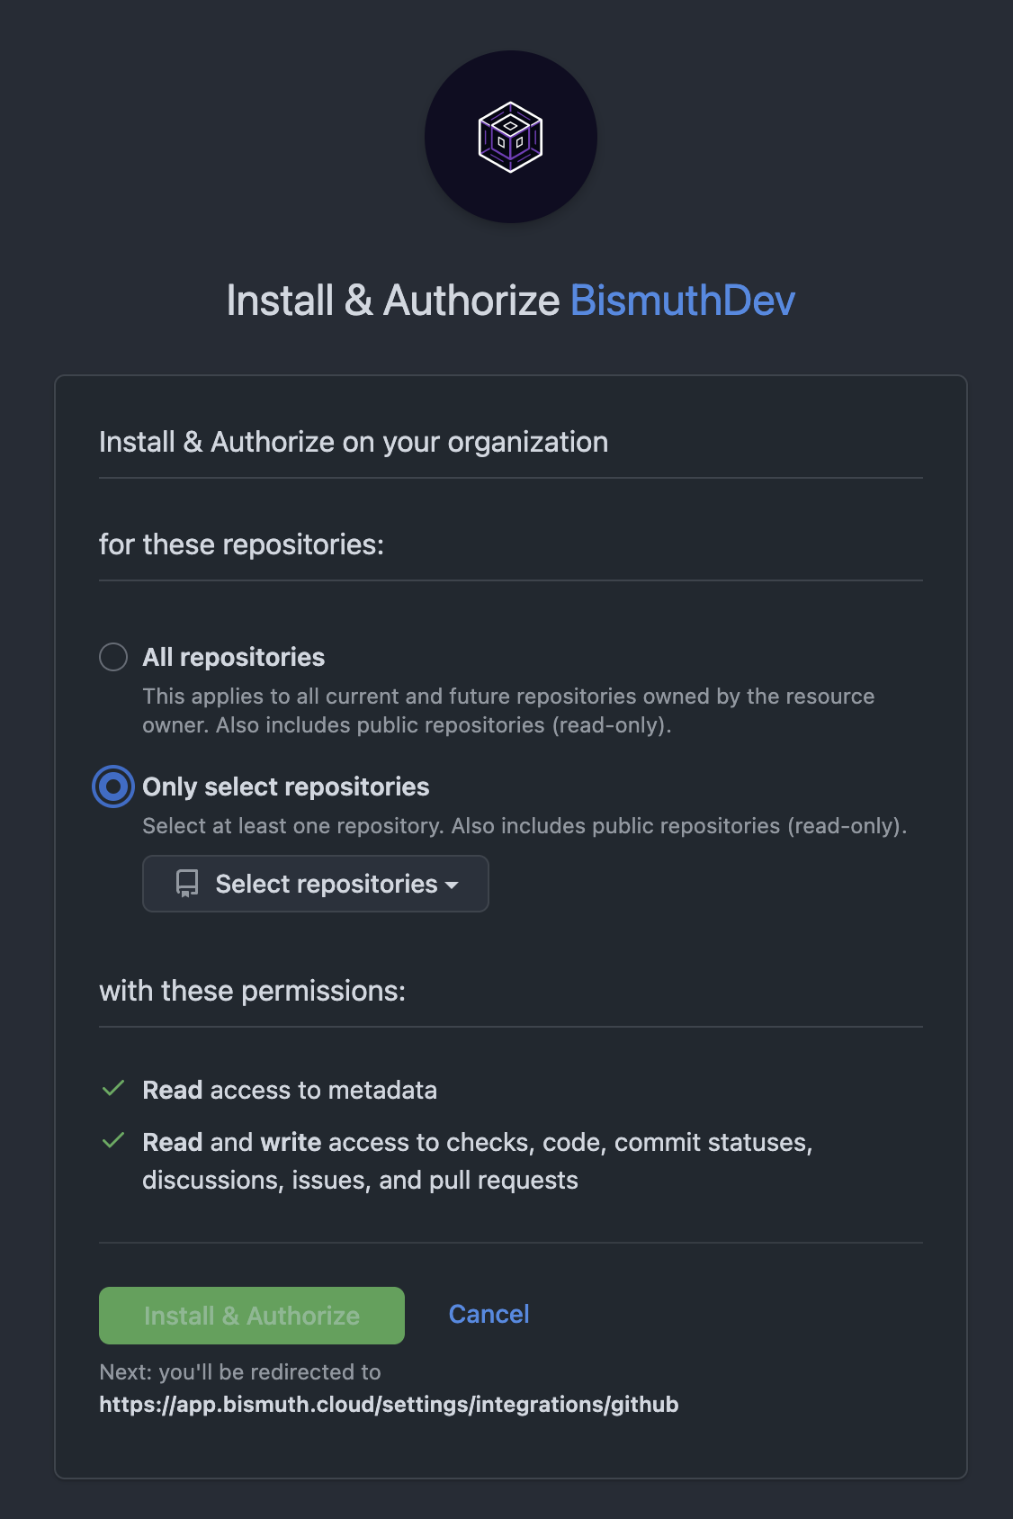Open the BismuthDev app name link
The width and height of the screenshot is (1013, 1519).
683,301
